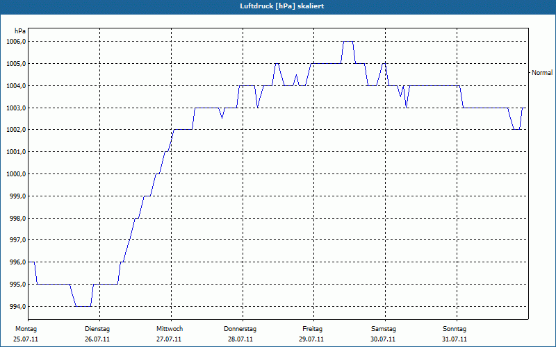This screenshot has width=556, height=347.
Task: Select the "Dienstag" day label
Action: point(97,329)
